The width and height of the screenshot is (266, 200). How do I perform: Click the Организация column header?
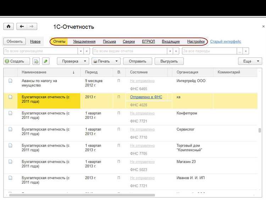tap(192, 72)
